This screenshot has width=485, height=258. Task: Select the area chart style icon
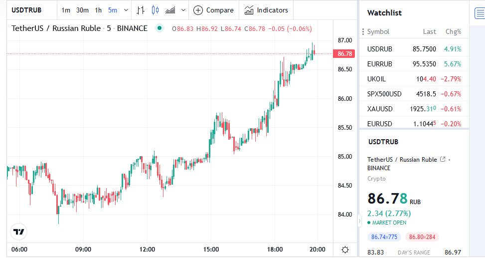170,10
